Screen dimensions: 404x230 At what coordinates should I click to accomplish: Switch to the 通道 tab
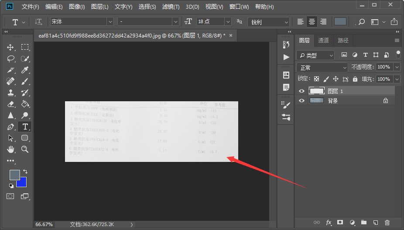[x=323, y=40]
